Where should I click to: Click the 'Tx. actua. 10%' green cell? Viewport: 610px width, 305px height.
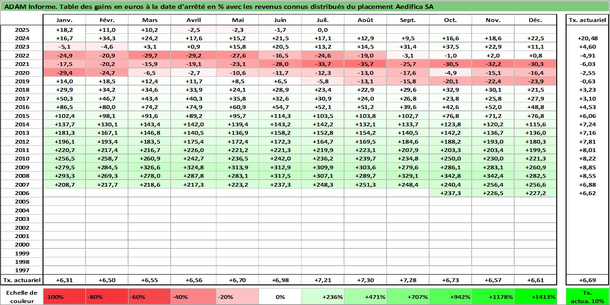(588, 297)
